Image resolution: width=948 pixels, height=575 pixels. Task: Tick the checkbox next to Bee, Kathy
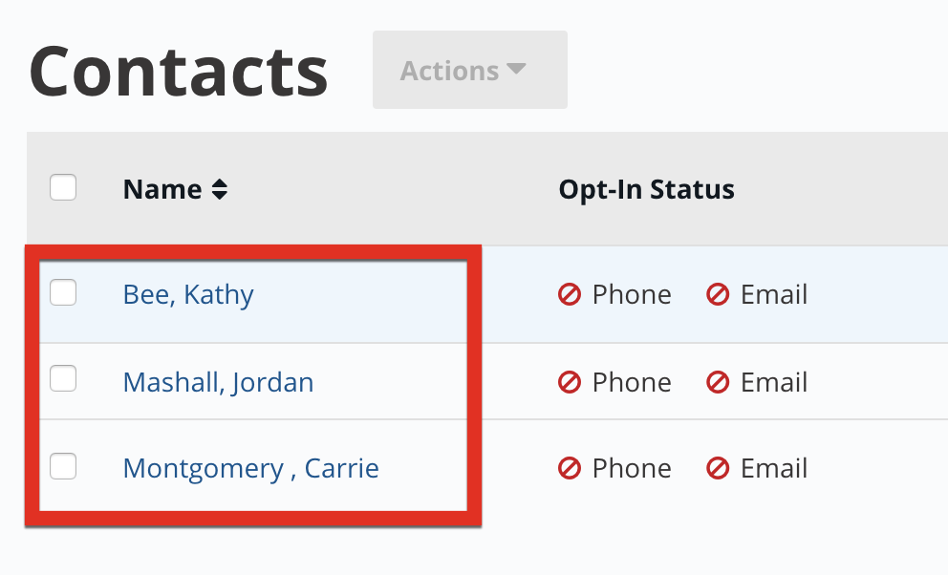(63, 292)
